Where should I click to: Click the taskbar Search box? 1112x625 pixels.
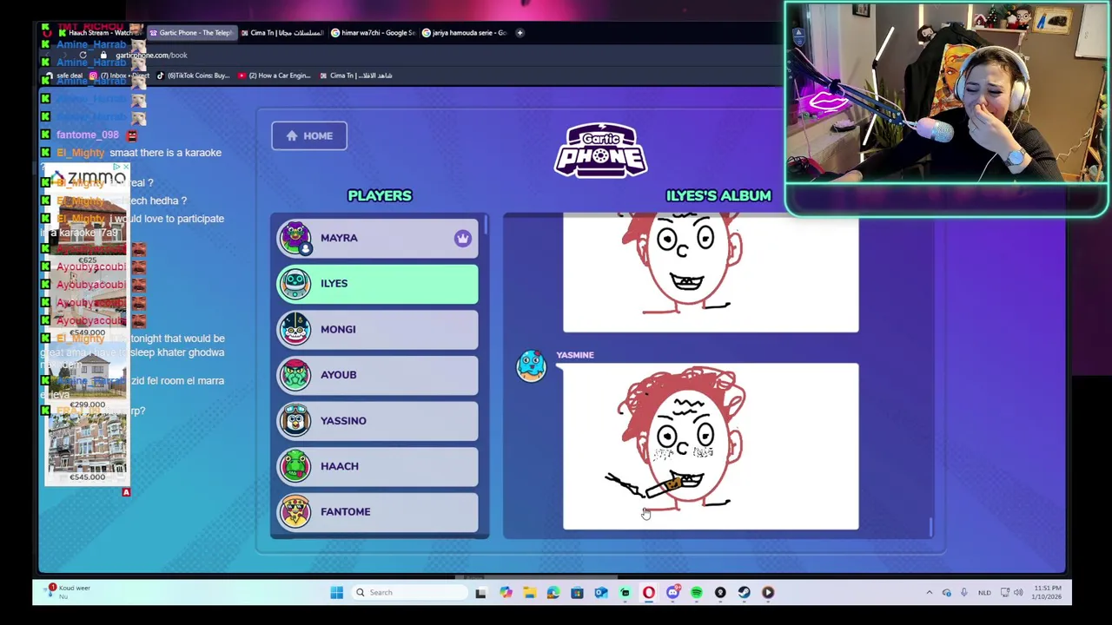(x=408, y=593)
